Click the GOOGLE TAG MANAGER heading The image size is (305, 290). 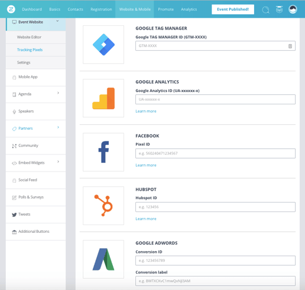coord(161,28)
